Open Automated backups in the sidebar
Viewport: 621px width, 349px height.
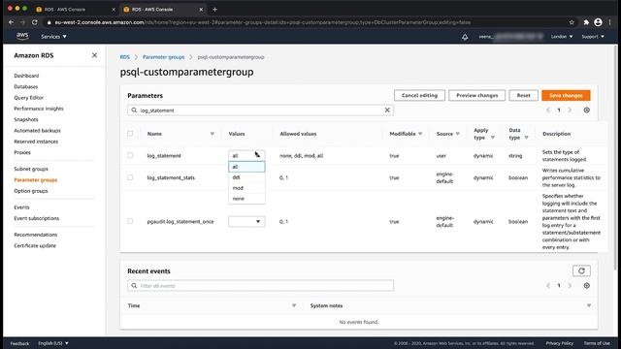37,130
